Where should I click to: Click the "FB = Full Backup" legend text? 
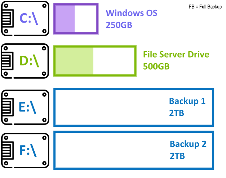(205, 7)
